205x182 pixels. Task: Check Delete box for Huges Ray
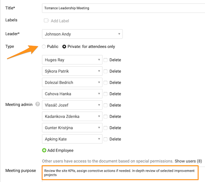106,60
